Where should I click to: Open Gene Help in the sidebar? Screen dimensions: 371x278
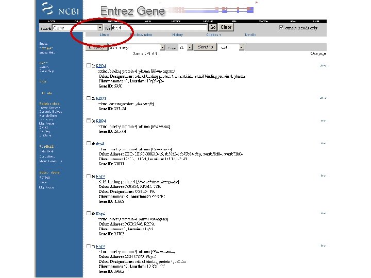tap(46, 71)
